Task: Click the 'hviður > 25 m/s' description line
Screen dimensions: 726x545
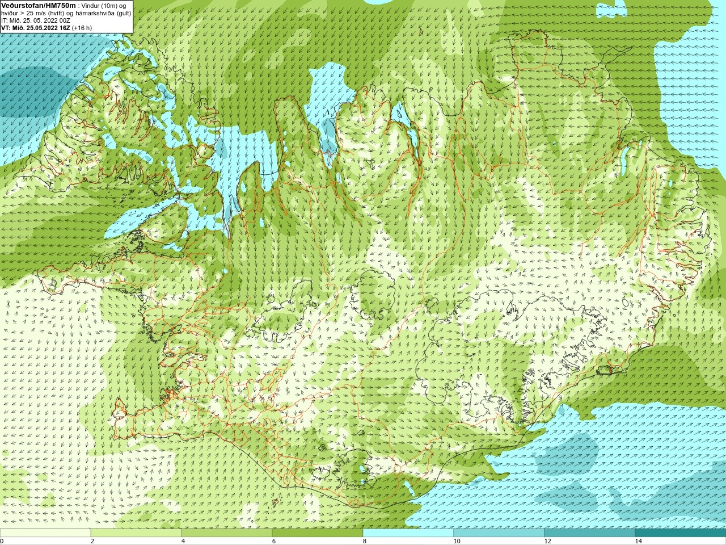Action: pyautogui.click(x=66, y=13)
